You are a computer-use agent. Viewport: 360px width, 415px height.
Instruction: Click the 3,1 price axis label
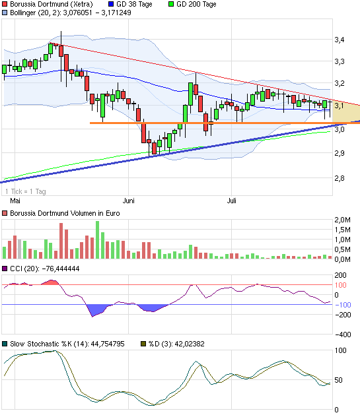(340, 106)
